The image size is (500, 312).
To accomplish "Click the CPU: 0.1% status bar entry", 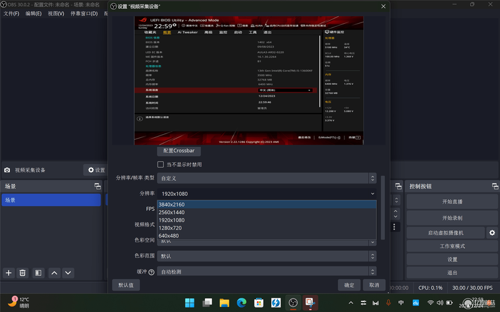I will coord(430,288).
